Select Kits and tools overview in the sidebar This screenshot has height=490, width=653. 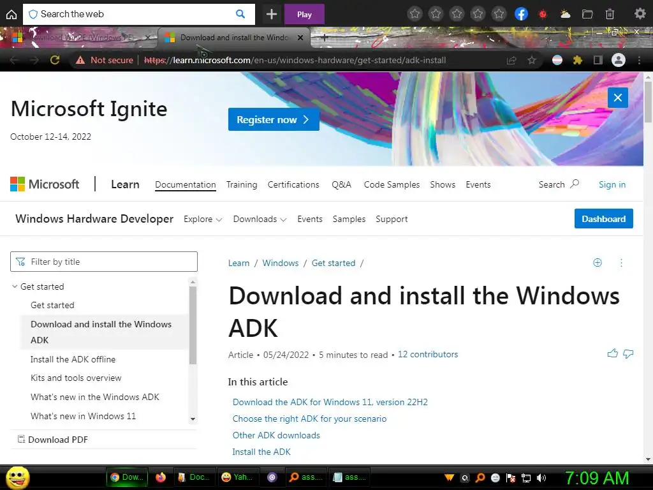point(76,378)
